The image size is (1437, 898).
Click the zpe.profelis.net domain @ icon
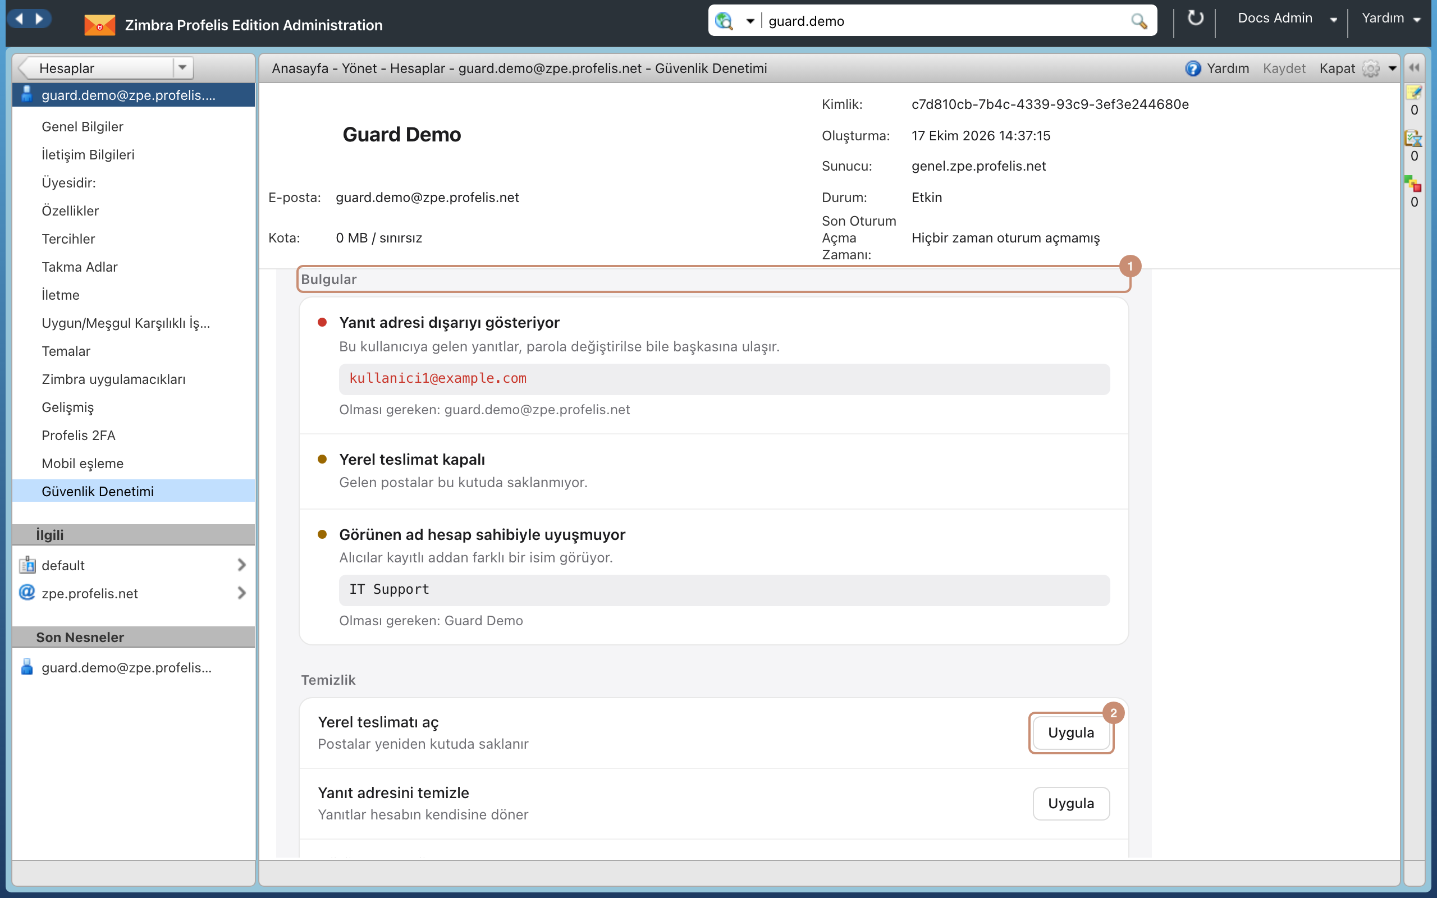(27, 592)
